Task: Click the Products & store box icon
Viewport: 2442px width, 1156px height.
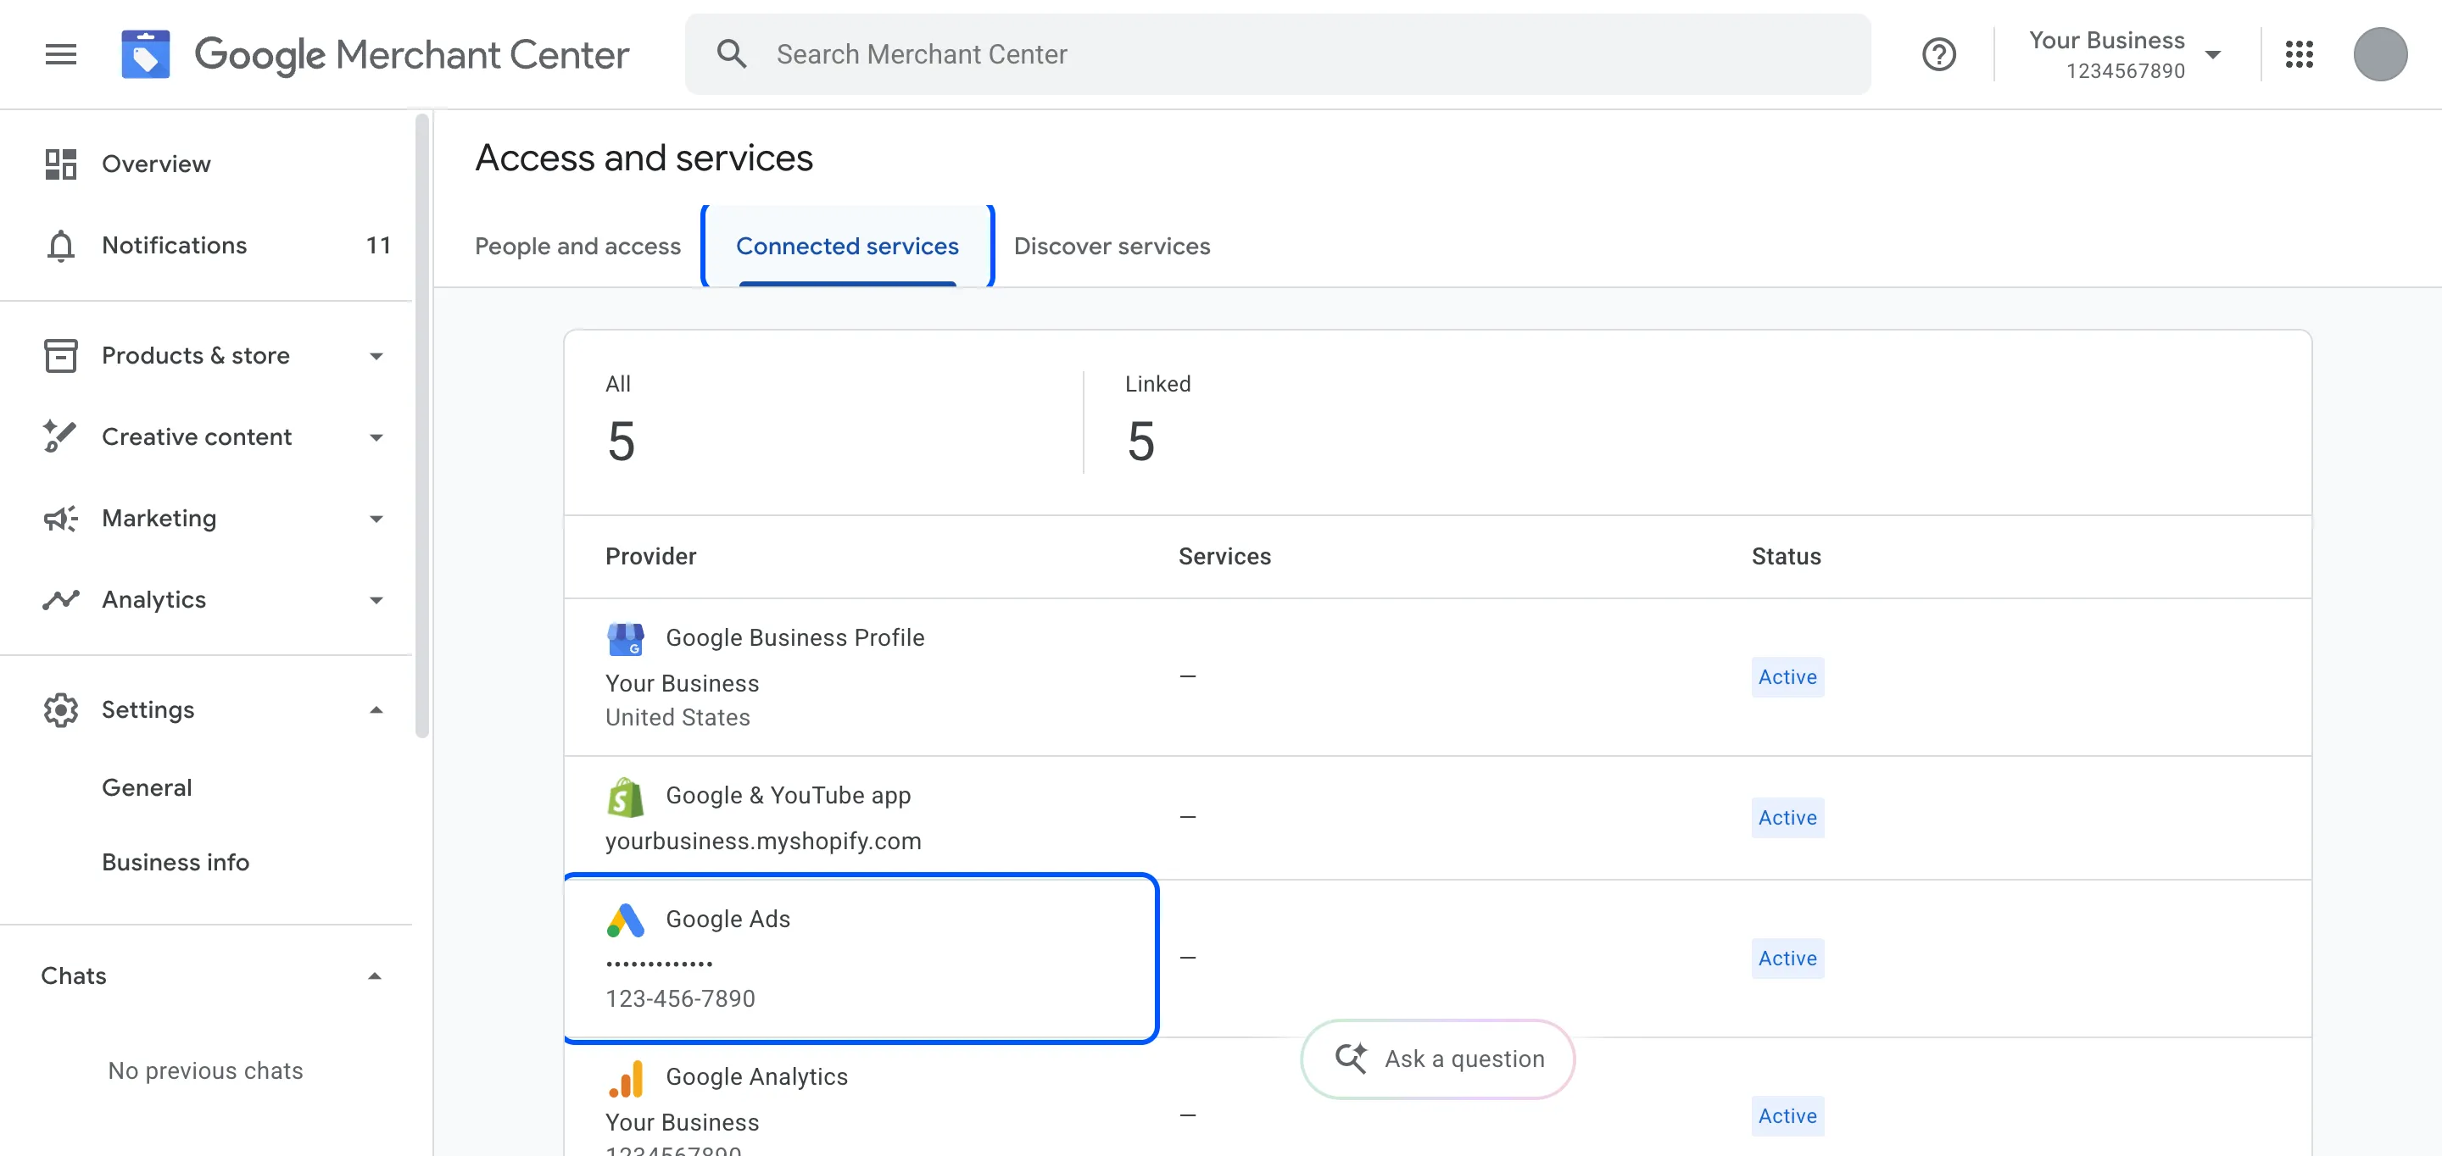Action: click(61, 355)
